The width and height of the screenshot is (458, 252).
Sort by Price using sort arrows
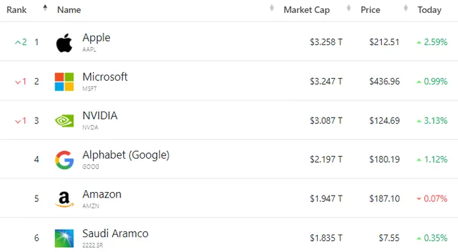coord(405,8)
